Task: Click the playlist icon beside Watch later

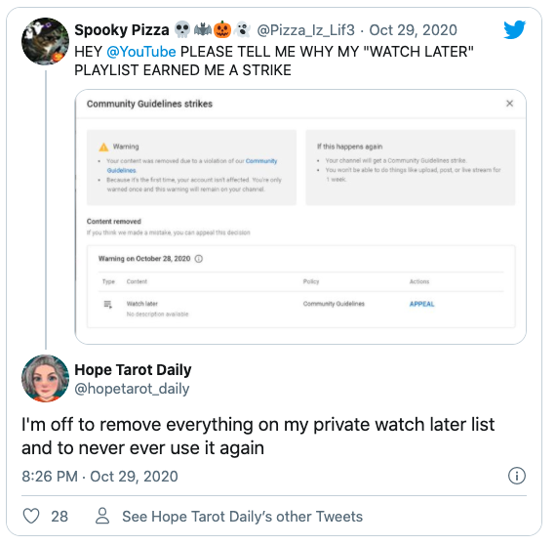Action: coord(108,305)
